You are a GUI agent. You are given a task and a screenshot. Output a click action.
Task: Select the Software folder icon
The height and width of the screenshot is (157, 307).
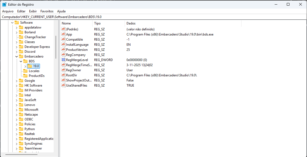tap(17, 23)
